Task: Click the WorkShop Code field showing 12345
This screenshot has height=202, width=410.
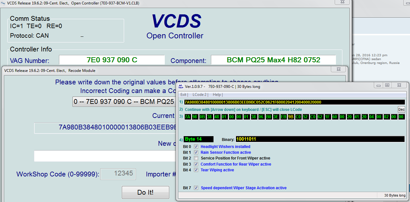Action: click(118, 174)
